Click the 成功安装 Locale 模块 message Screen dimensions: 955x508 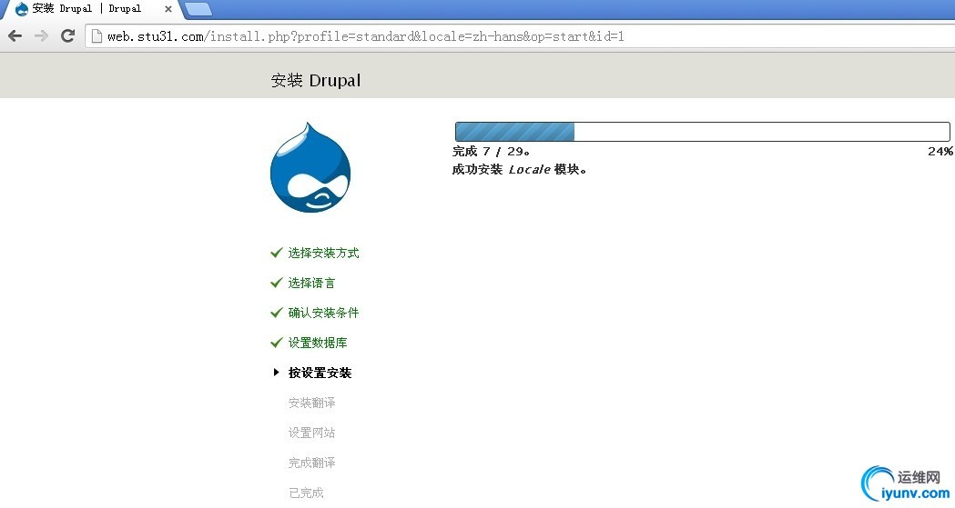pos(520,170)
